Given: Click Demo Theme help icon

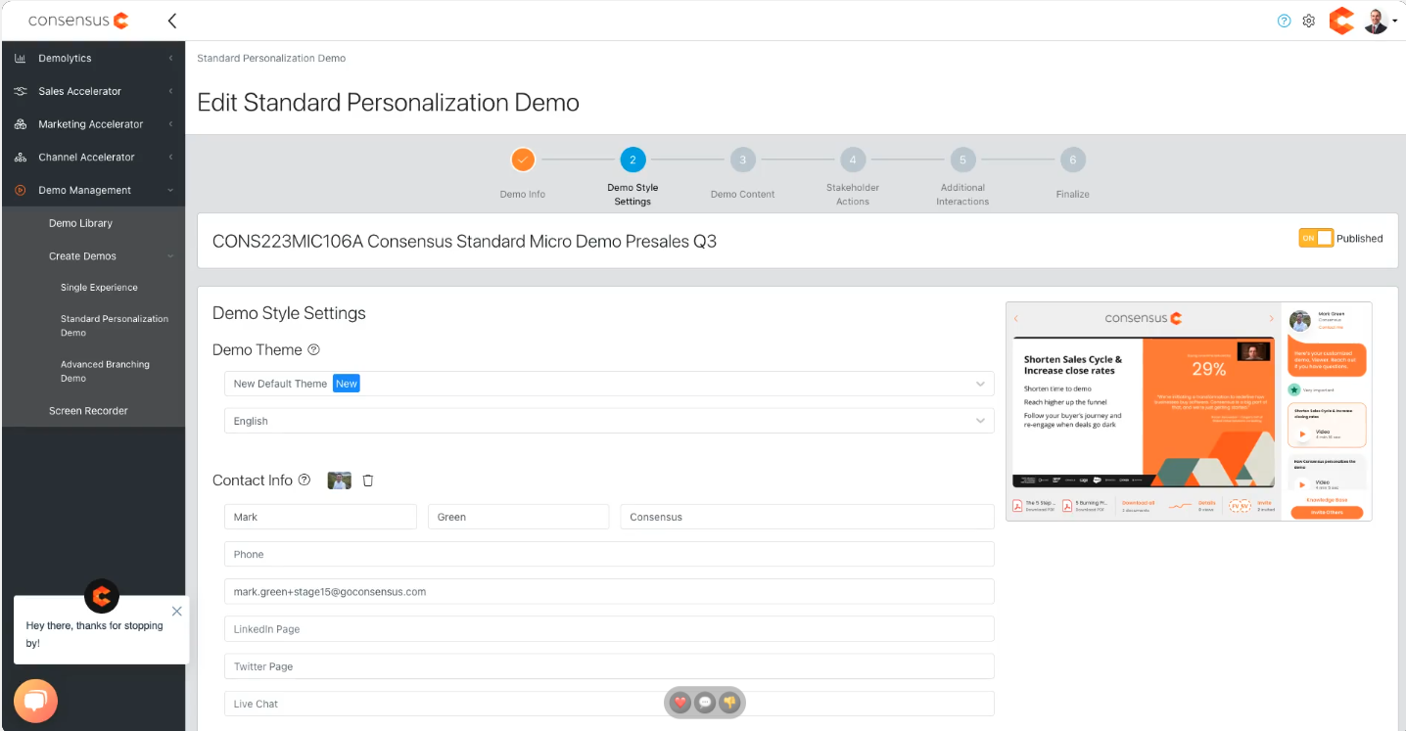Looking at the screenshot, I should 313,349.
